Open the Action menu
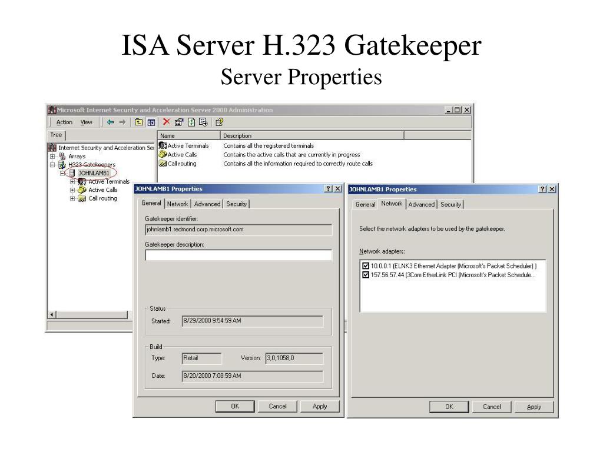Viewport: 603px width, 452px height. [x=64, y=122]
